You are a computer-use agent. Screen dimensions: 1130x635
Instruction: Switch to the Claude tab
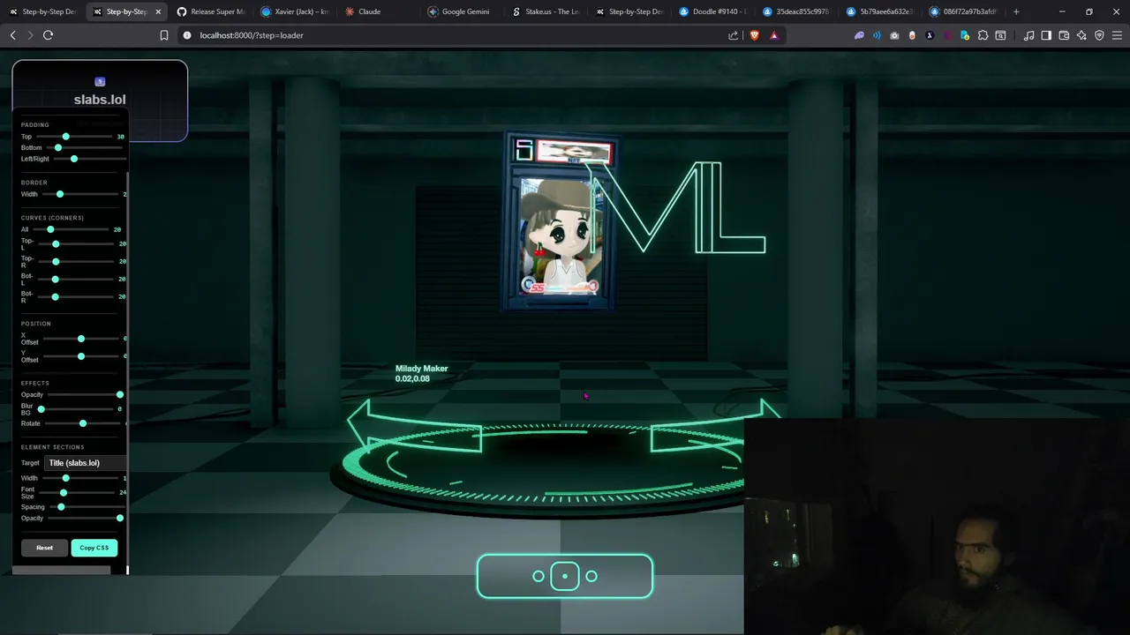click(x=378, y=11)
